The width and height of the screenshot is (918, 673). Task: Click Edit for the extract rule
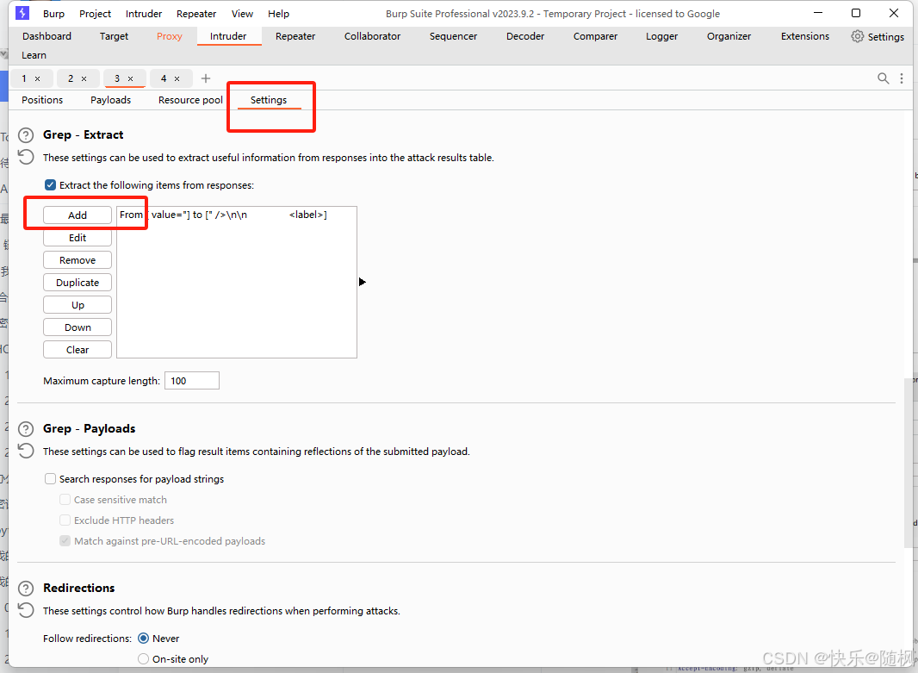point(78,237)
